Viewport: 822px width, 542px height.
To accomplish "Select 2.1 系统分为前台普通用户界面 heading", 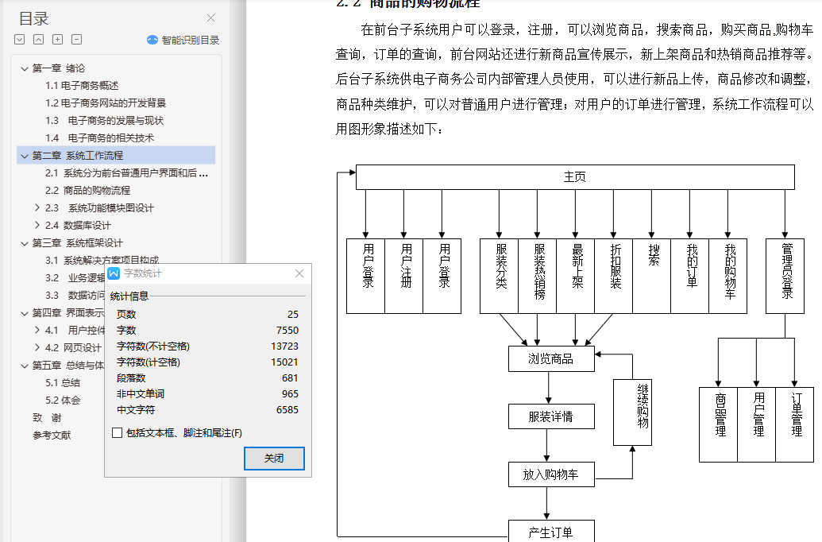I will pos(126,173).
